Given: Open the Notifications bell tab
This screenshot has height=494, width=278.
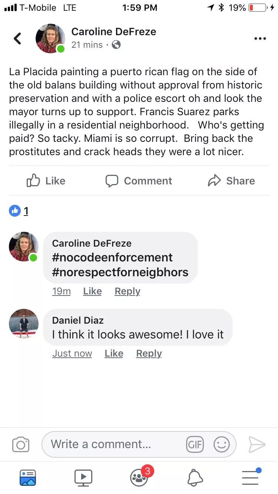Looking at the screenshot, I should (x=195, y=478).
